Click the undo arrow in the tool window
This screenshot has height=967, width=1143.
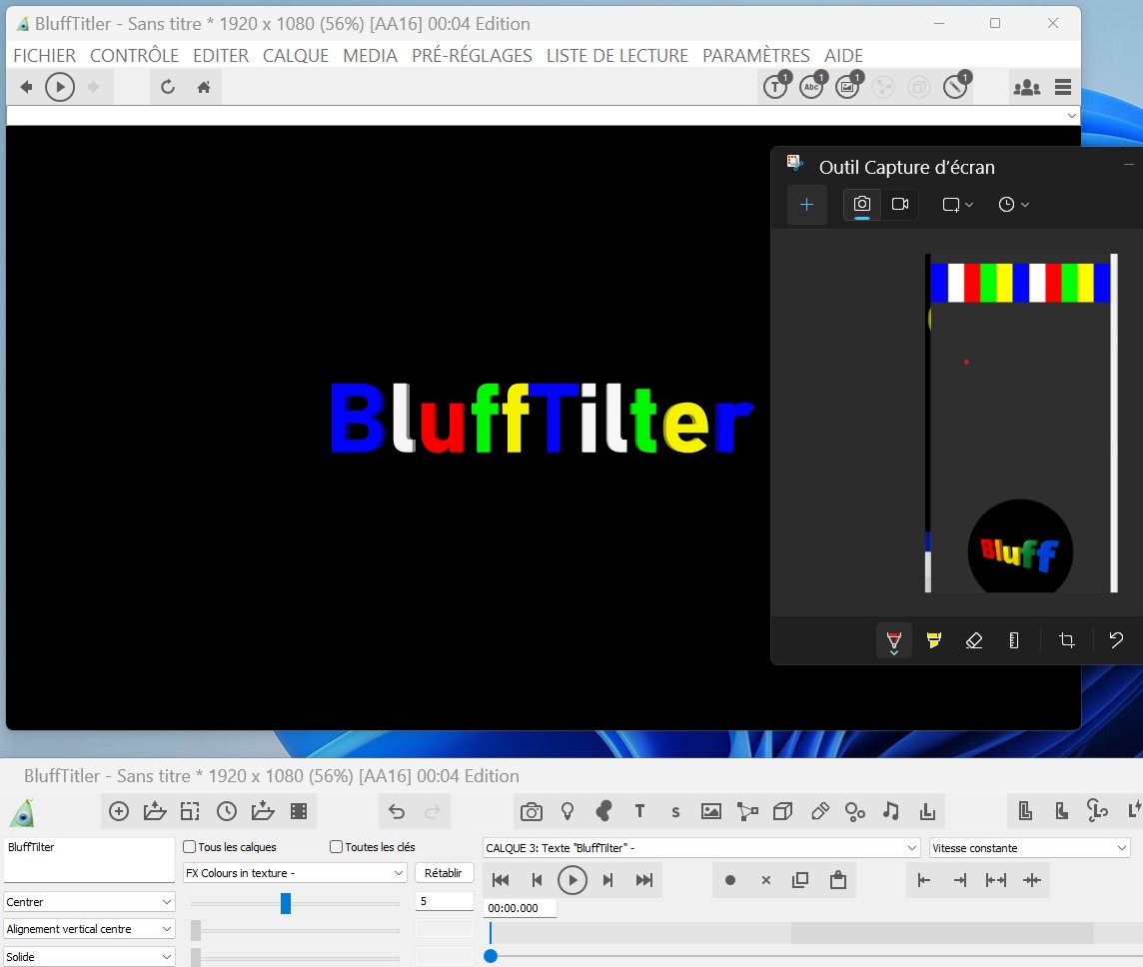coord(397,811)
